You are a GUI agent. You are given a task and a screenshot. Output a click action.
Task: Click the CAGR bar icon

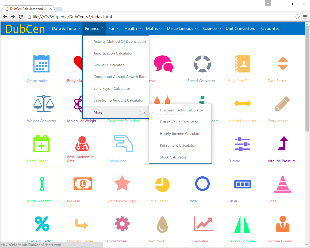pyautogui.click(x=242, y=184)
